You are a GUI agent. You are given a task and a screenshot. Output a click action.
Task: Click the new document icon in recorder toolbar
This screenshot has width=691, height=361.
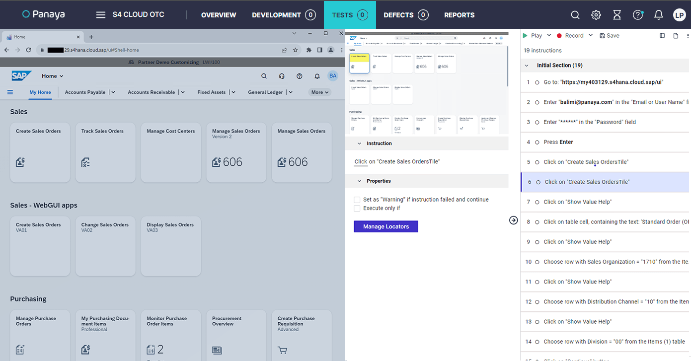pos(676,35)
